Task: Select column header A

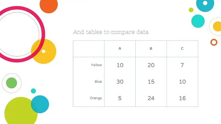Action: click(x=120, y=48)
